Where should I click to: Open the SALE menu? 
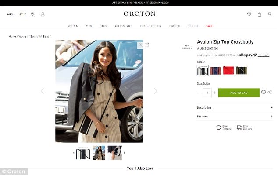(x=210, y=26)
